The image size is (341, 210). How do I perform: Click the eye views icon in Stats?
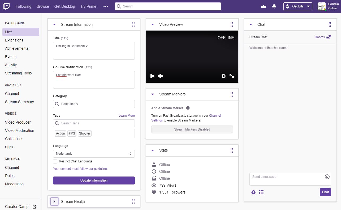click(x=154, y=185)
